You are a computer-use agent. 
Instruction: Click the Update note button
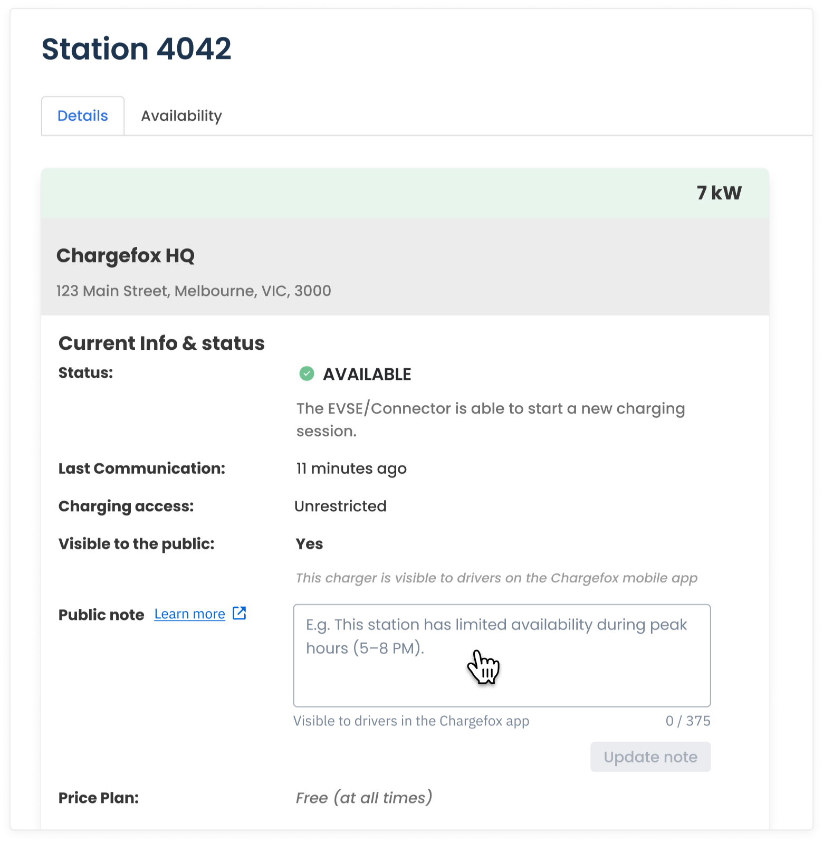[x=650, y=757]
